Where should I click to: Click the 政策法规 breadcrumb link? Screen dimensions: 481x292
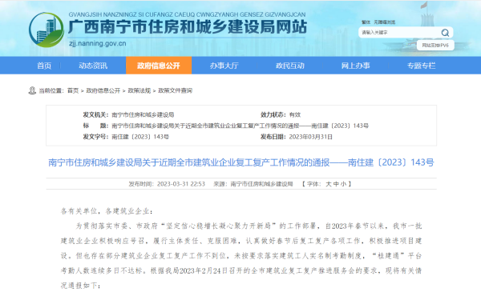139,90
